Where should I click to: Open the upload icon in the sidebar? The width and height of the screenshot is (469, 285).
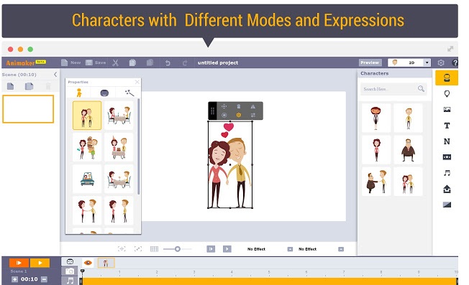pos(447,189)
